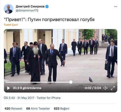
Task: Open the three-dot more options menu
Action: [x=116, y=6]
